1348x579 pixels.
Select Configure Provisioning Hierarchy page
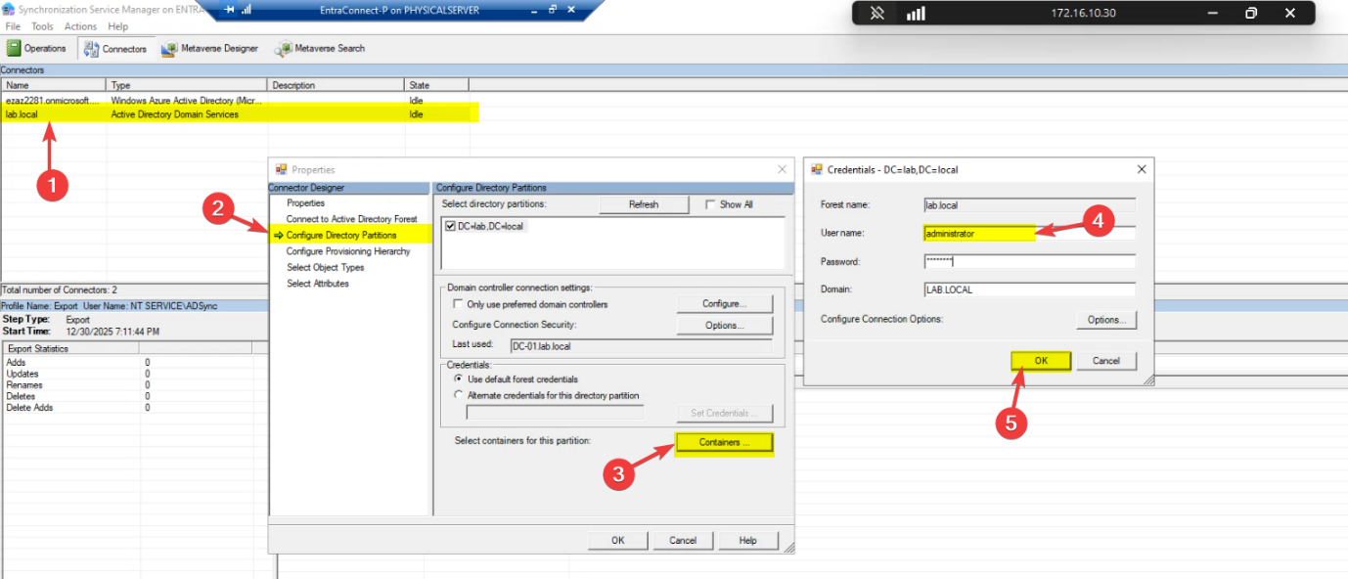(x=348, y=251)
